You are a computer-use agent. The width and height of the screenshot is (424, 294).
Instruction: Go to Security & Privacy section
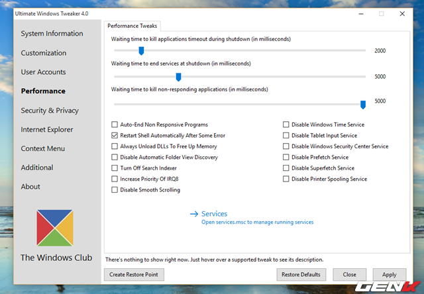(50, 111)
